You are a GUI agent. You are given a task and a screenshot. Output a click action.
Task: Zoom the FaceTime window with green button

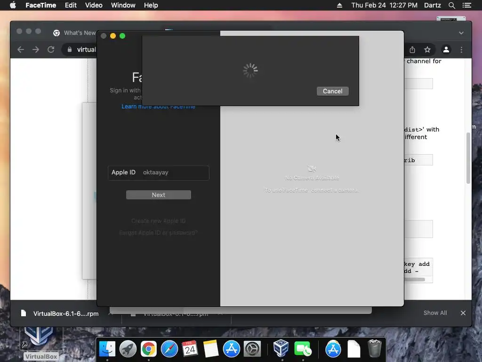pos(122,36)
